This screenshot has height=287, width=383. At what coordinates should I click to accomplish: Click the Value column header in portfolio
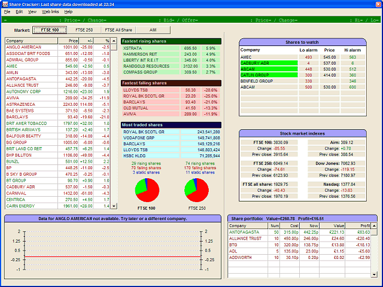333,226
